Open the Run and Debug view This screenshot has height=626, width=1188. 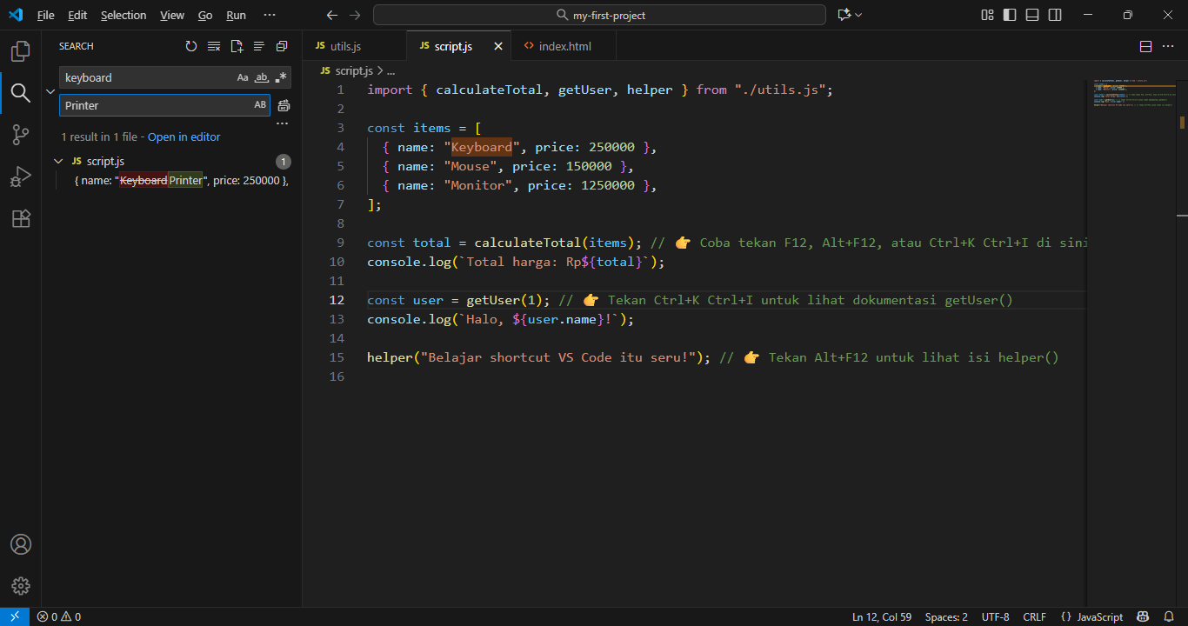[20, 176]
